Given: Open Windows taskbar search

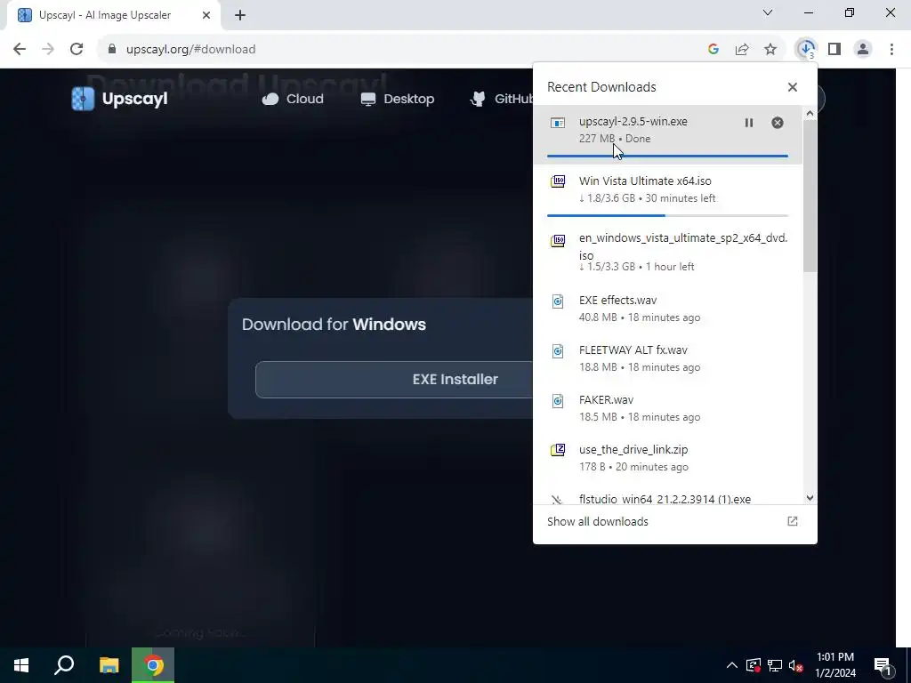Looking at the screenshot, I should (x=64, y=665).
